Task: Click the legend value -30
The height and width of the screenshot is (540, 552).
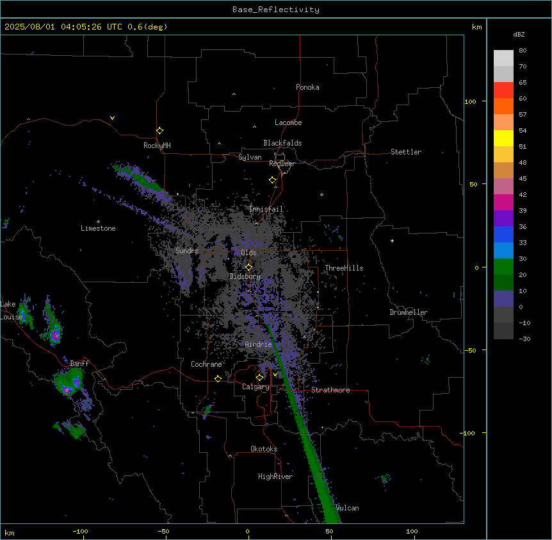Action: (x=524, y=339)
